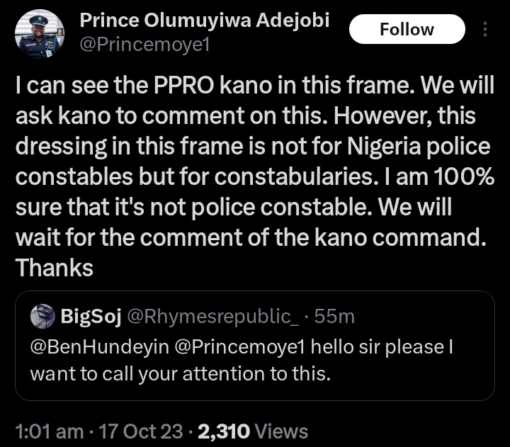The width and height of the screenshot is (510, 447).
Task: Click BigSoj's small avatar in quoted tweet
Action: point(42,316)
